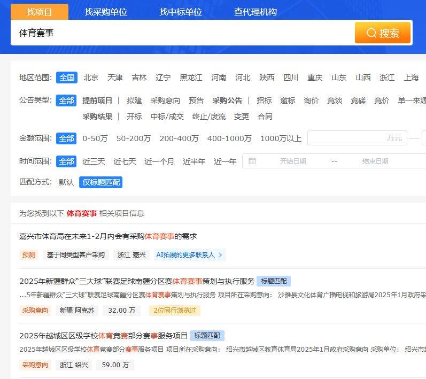Open 嘉兴市体育局 forecast result title
This screenshot has width=426, height=379.
[x=108, y=236]
